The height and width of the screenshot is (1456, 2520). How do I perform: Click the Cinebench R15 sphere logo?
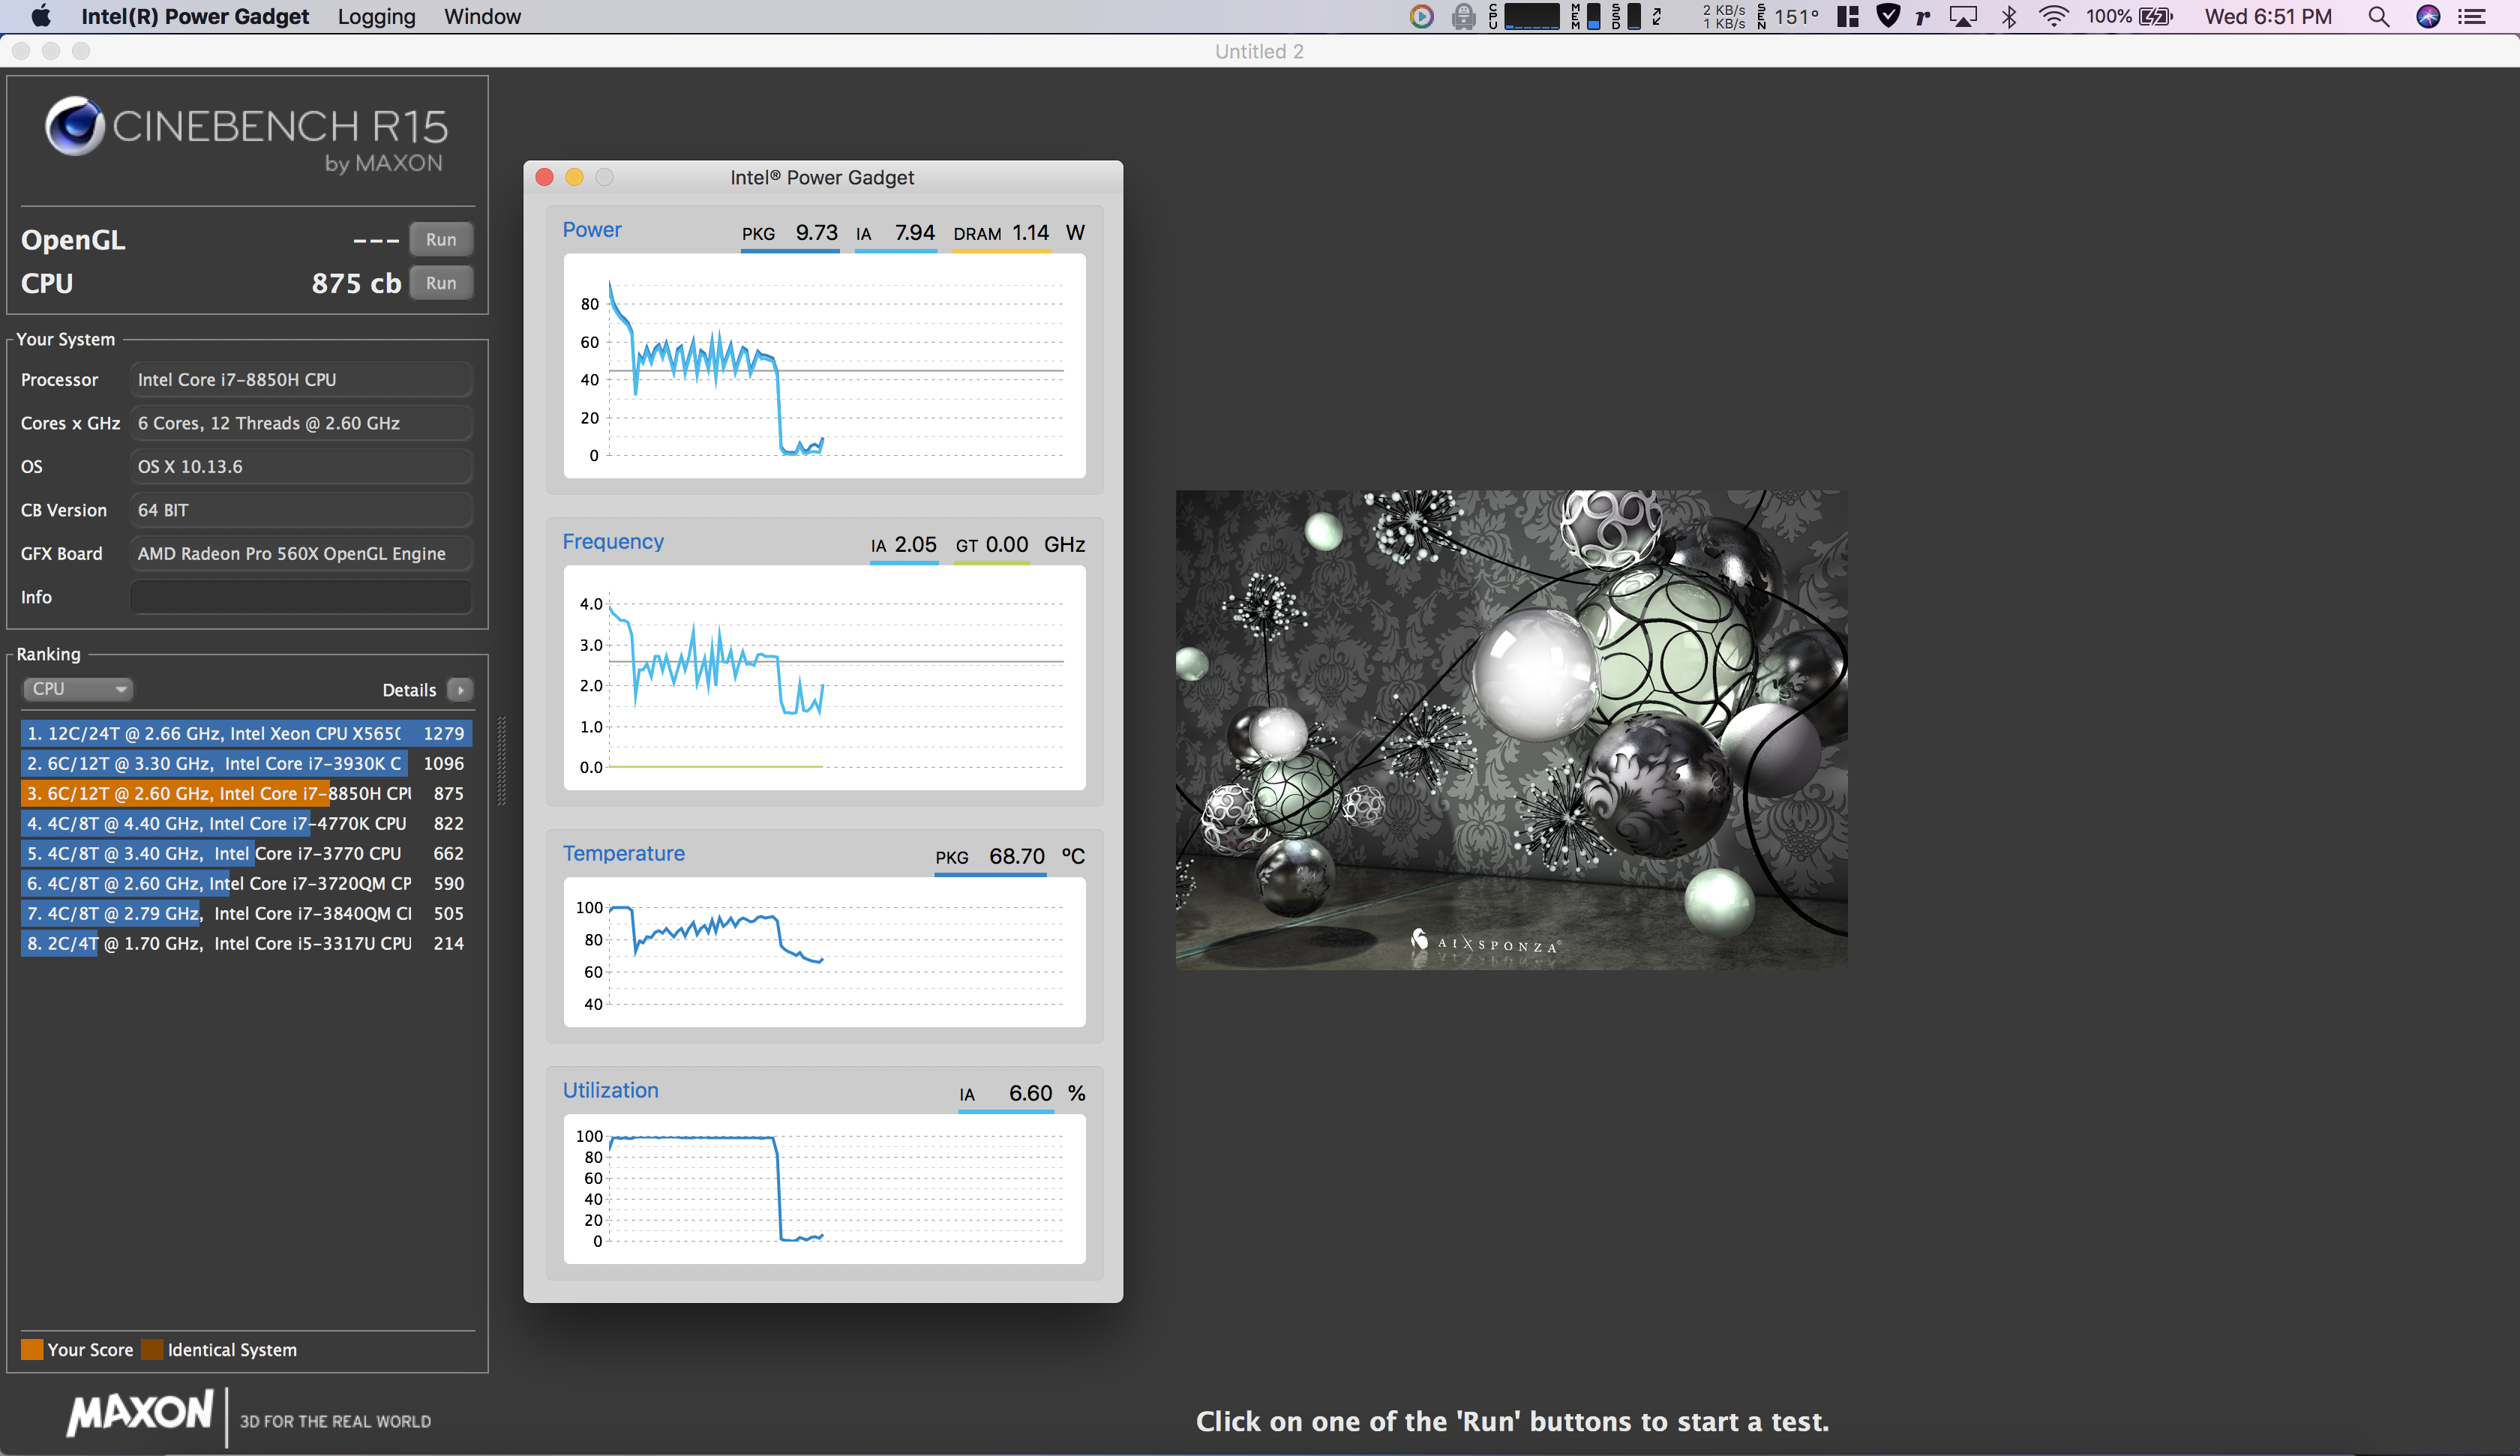click(x=74, y=126)
